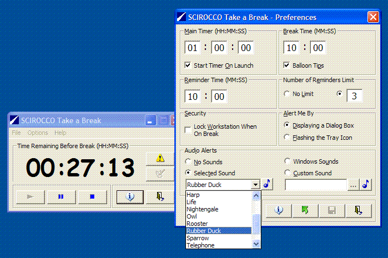Click the Reminder Time minutes field
This screenshot has width=388, height=258.
pyautogui.click(x=193, y=96)
